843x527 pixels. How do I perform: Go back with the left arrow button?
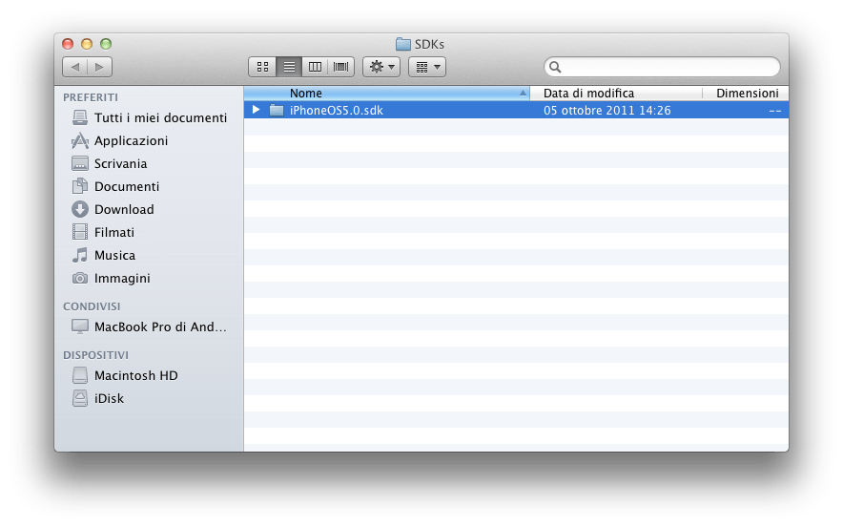[74, 67]
